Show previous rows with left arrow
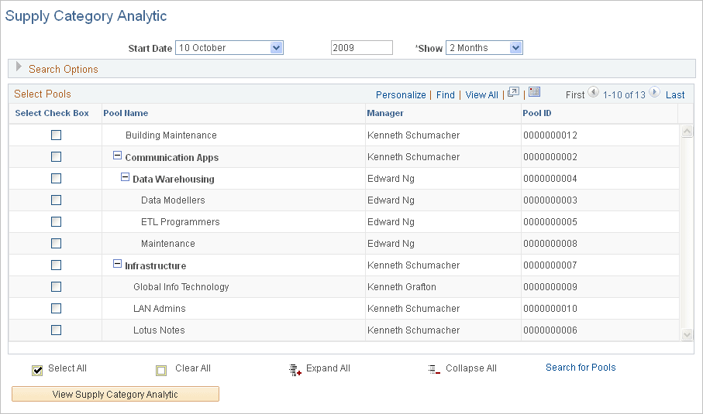Viewport: 703px width, 414px height. [x=593, y=93]
